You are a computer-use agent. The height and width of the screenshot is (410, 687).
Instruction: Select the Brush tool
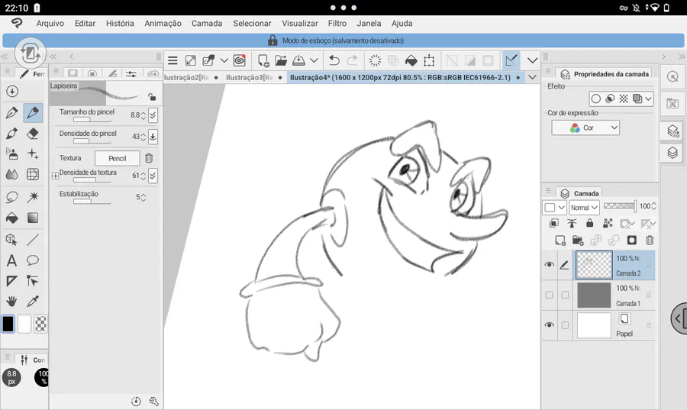click(11, 134)
